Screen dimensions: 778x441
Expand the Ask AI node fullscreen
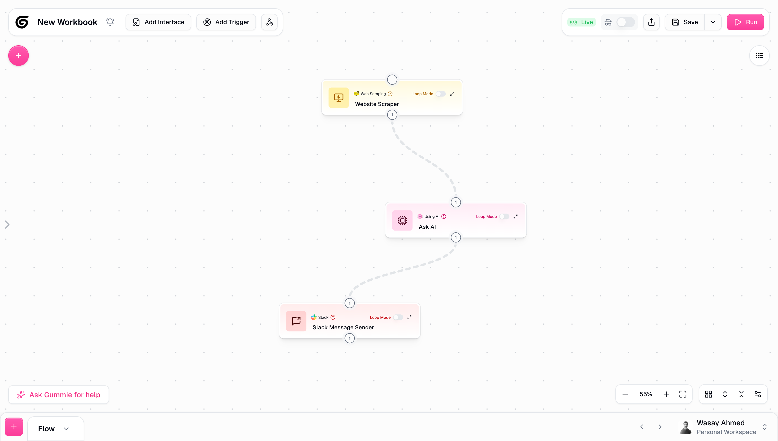pos(516,216)
